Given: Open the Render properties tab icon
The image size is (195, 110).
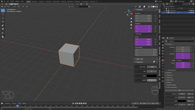Looking at the screenshot, I should point(163,45).
